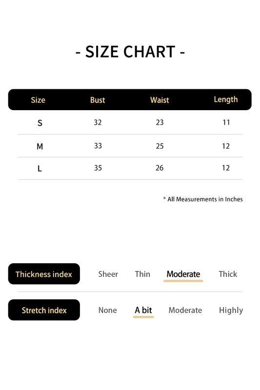Choose the highlighted A bit stretch option
260x390 pixels.
click(x=143, y=310)
